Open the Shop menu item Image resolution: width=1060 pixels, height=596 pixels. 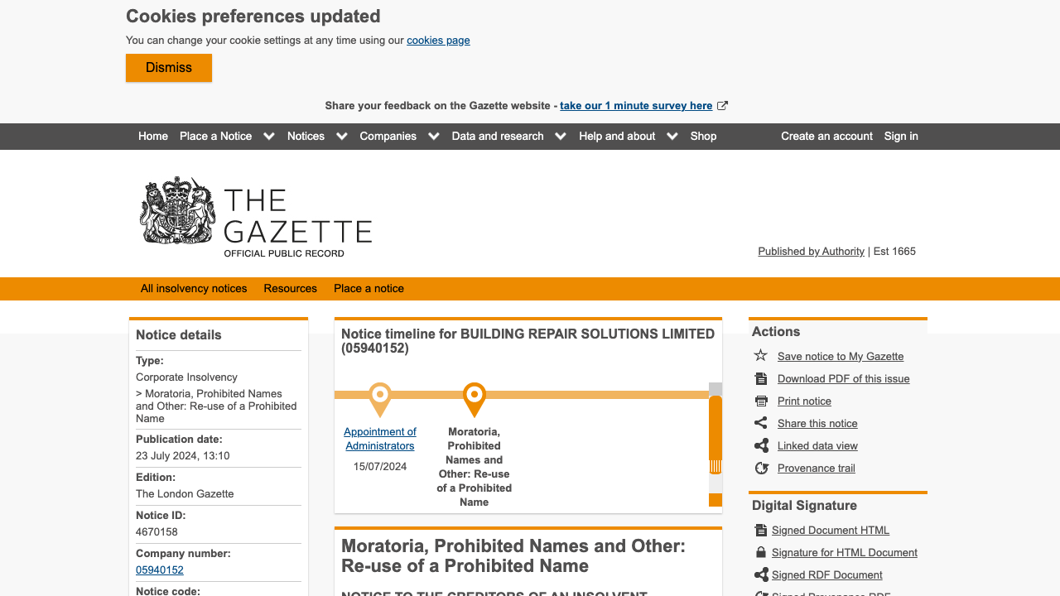coord(703,137)
